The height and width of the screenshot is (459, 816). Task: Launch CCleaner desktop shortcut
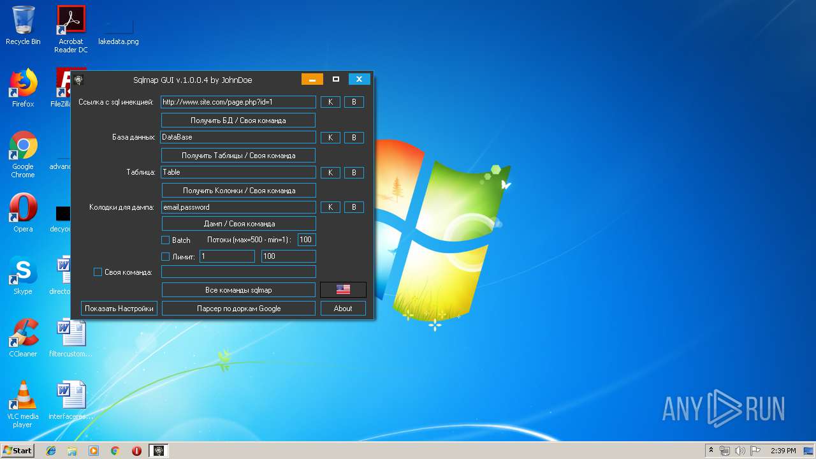tap(23, 338)
